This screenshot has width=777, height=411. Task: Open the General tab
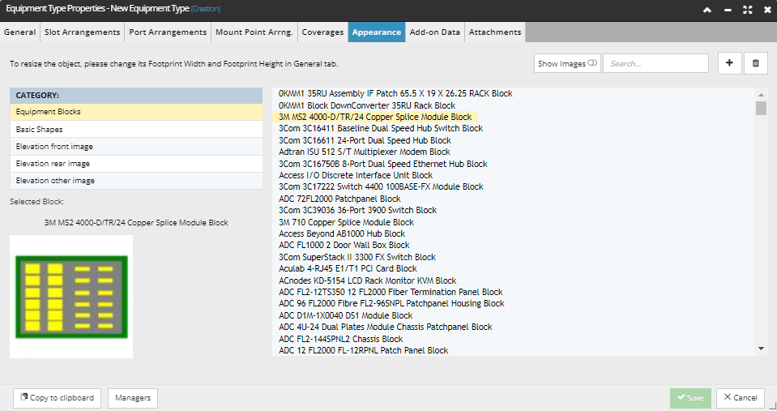point(19,32)
